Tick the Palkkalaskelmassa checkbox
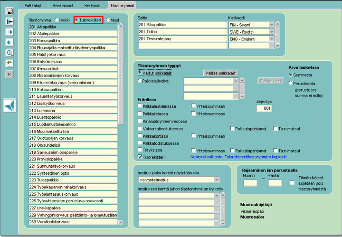 tap(140, 106)
